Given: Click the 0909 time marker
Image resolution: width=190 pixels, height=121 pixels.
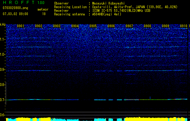Looking at the screenshot, I should coord(166,26).
